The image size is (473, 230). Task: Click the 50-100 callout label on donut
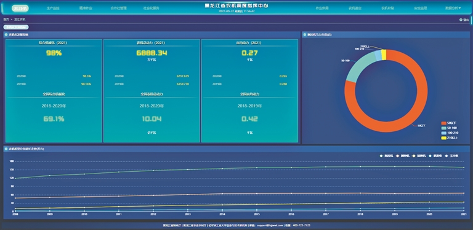(346, 61)
